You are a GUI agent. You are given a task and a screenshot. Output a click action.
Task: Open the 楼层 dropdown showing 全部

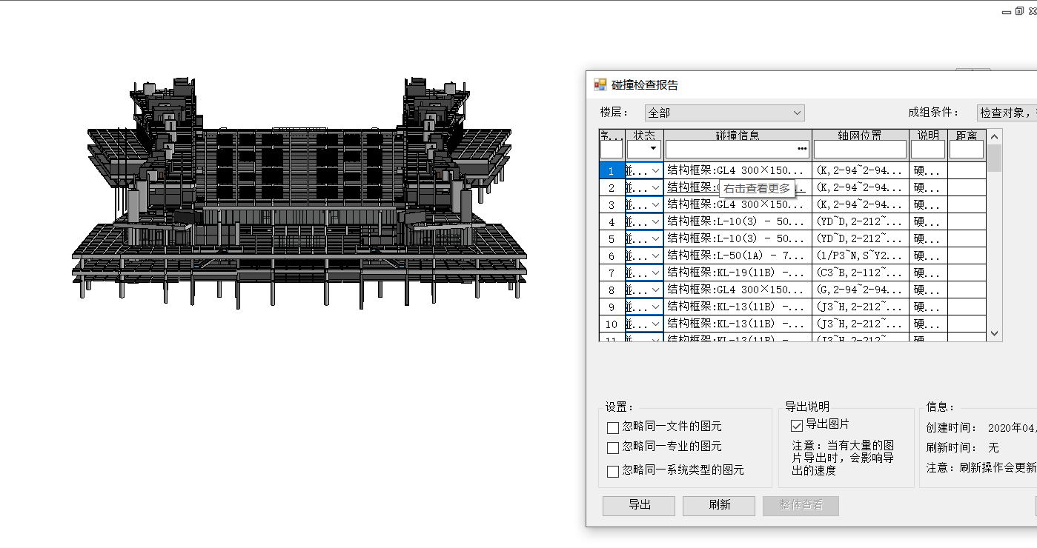click(725, 113)
